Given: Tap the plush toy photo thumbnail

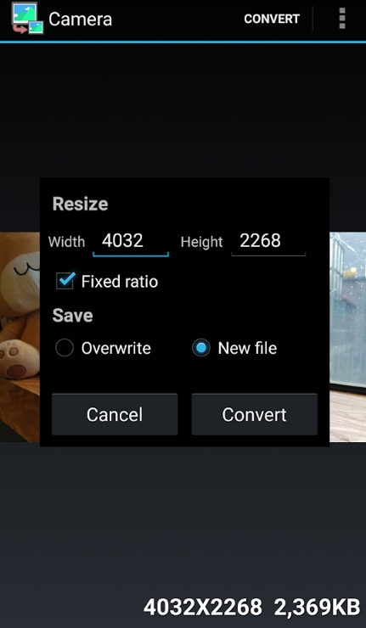Looking at the screenshot, I should [20, 337].
